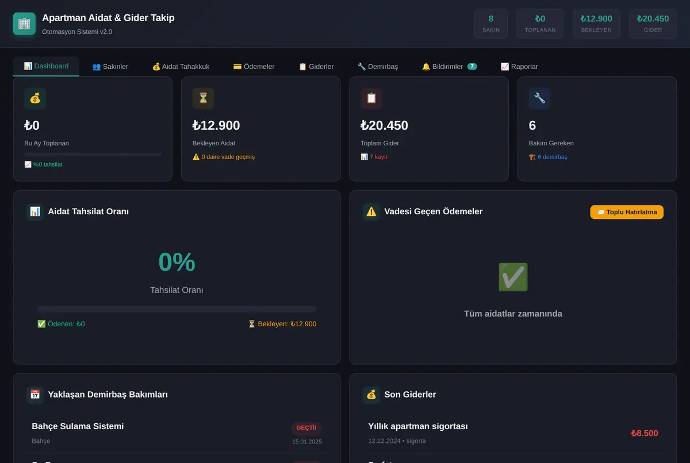
Task: Click the Bekleyen header stat box
Action: (596, 24)
